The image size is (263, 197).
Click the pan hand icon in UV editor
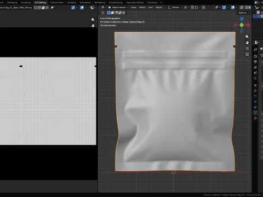93,26
